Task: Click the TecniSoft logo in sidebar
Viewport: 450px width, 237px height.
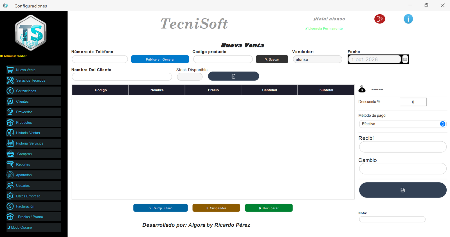Action: pyautogui.click(x=31, y=33)
